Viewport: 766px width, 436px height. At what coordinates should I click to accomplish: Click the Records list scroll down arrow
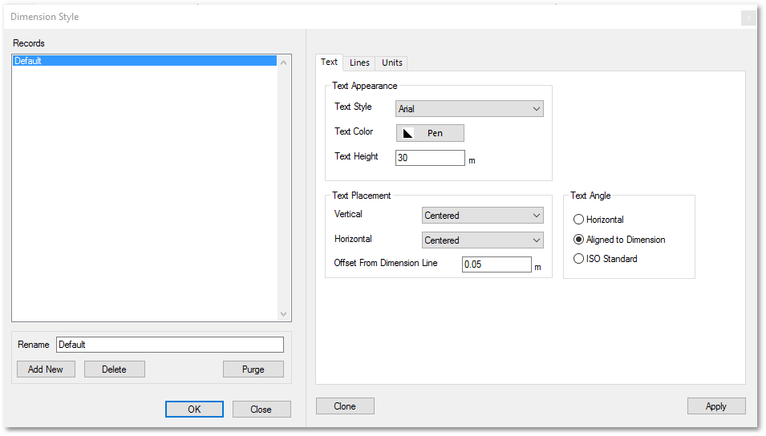[283, 314]
